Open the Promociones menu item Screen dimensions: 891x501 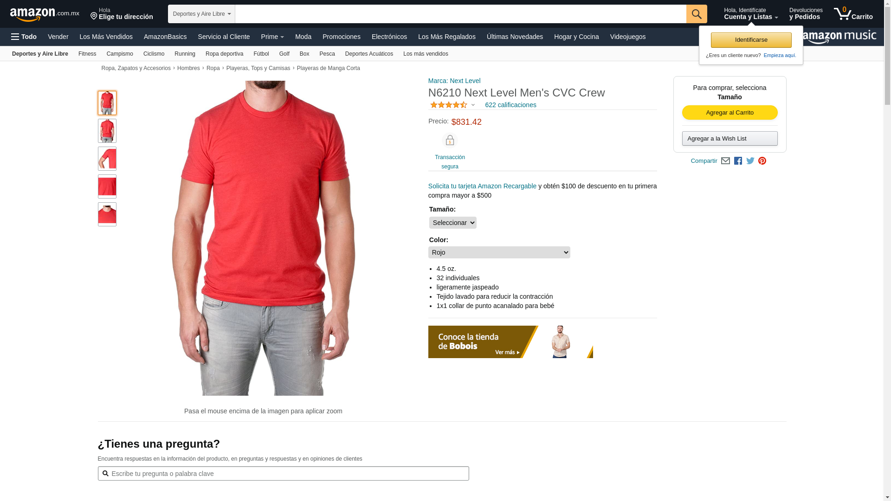click(x=342, y=37)
